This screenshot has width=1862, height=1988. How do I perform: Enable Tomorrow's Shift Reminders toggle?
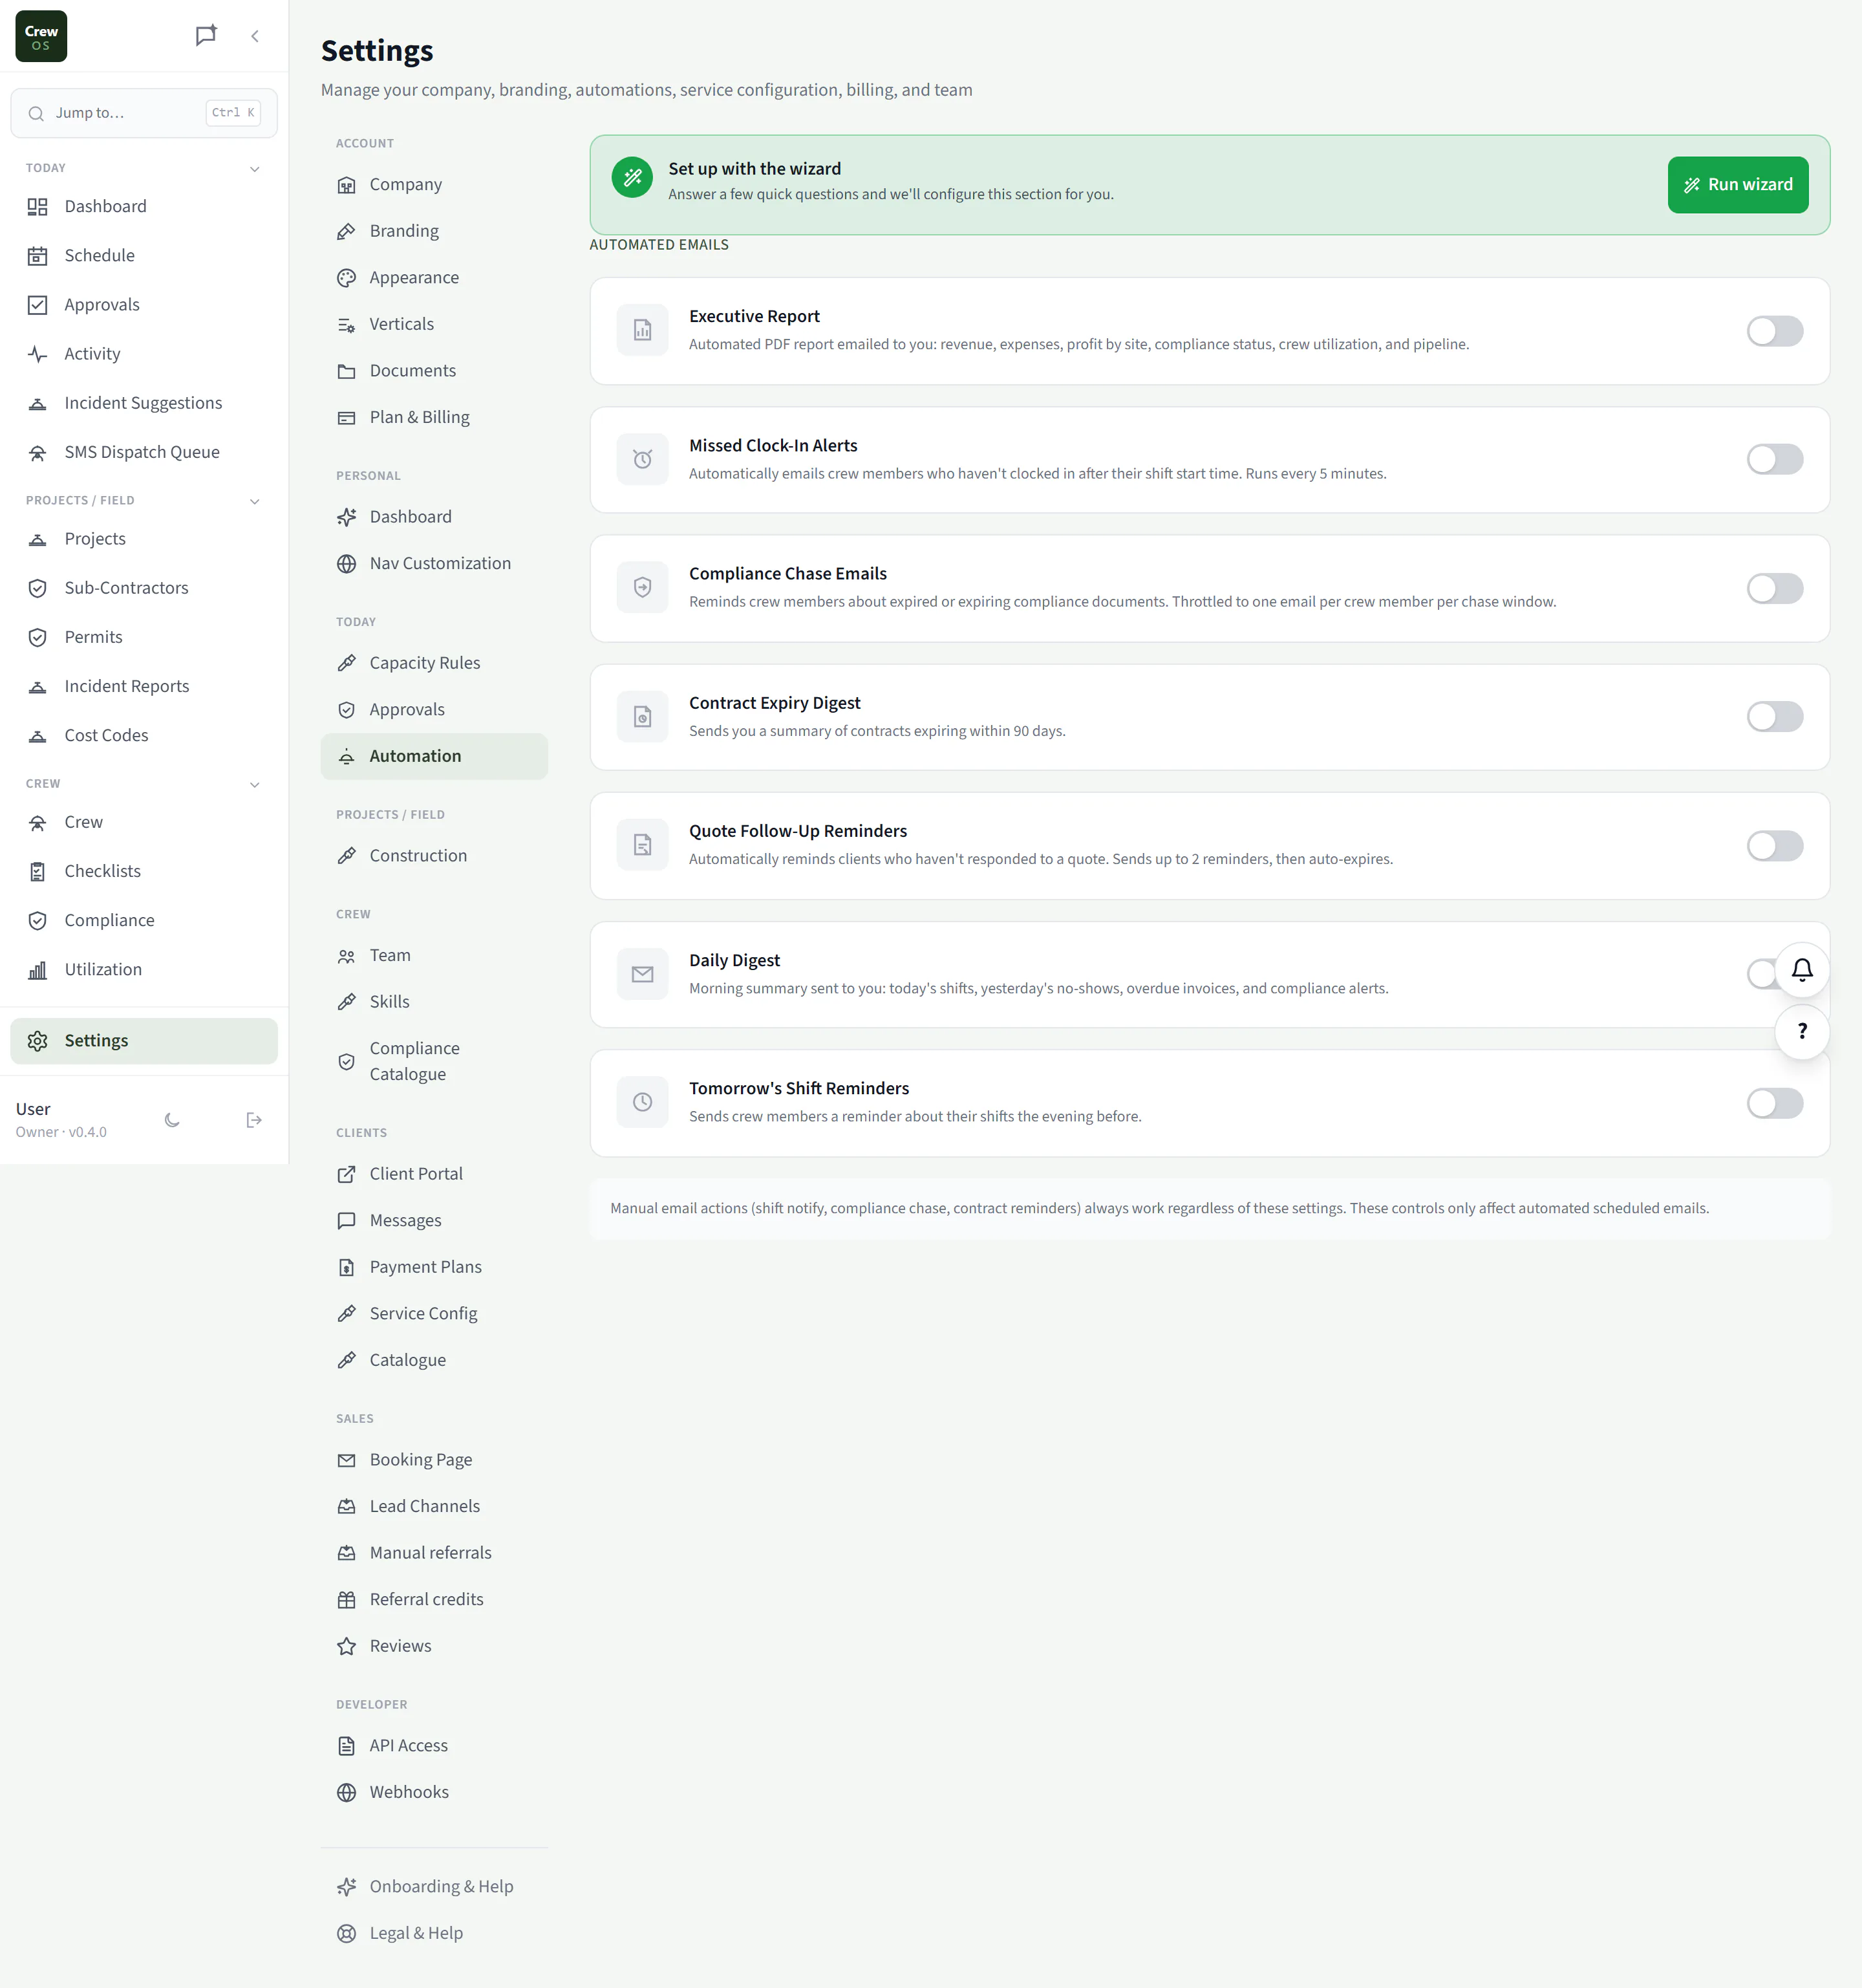tap(1774, 1103)
